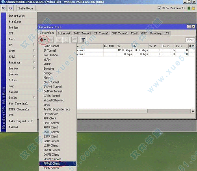Choose PPPoE Client from add menu

pyautogui.click(x=58, y=164)
